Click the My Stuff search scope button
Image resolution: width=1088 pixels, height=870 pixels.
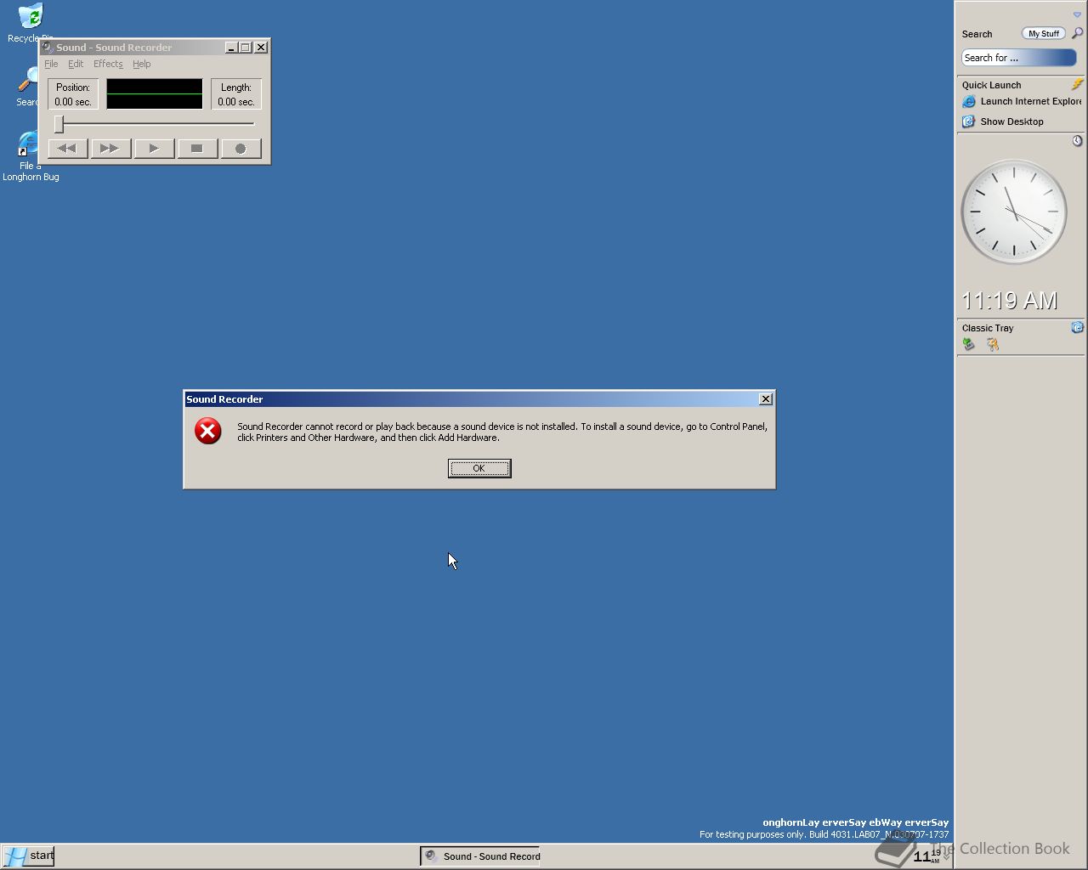tap(1043, 33)
